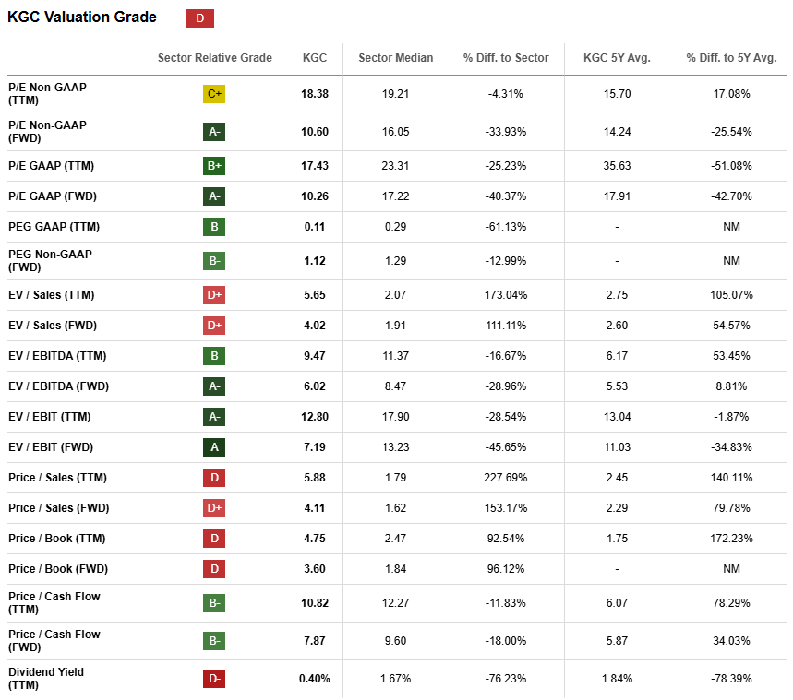Click the KGC value 12.80 for EV / EBIT
Screen dimensions: 793x700
[315, 417]
